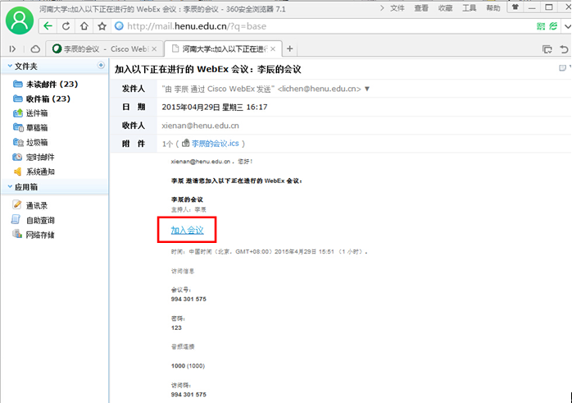
Task: Open the 收藏 menu
Action: pyautogui.click(x=445, y=8)
